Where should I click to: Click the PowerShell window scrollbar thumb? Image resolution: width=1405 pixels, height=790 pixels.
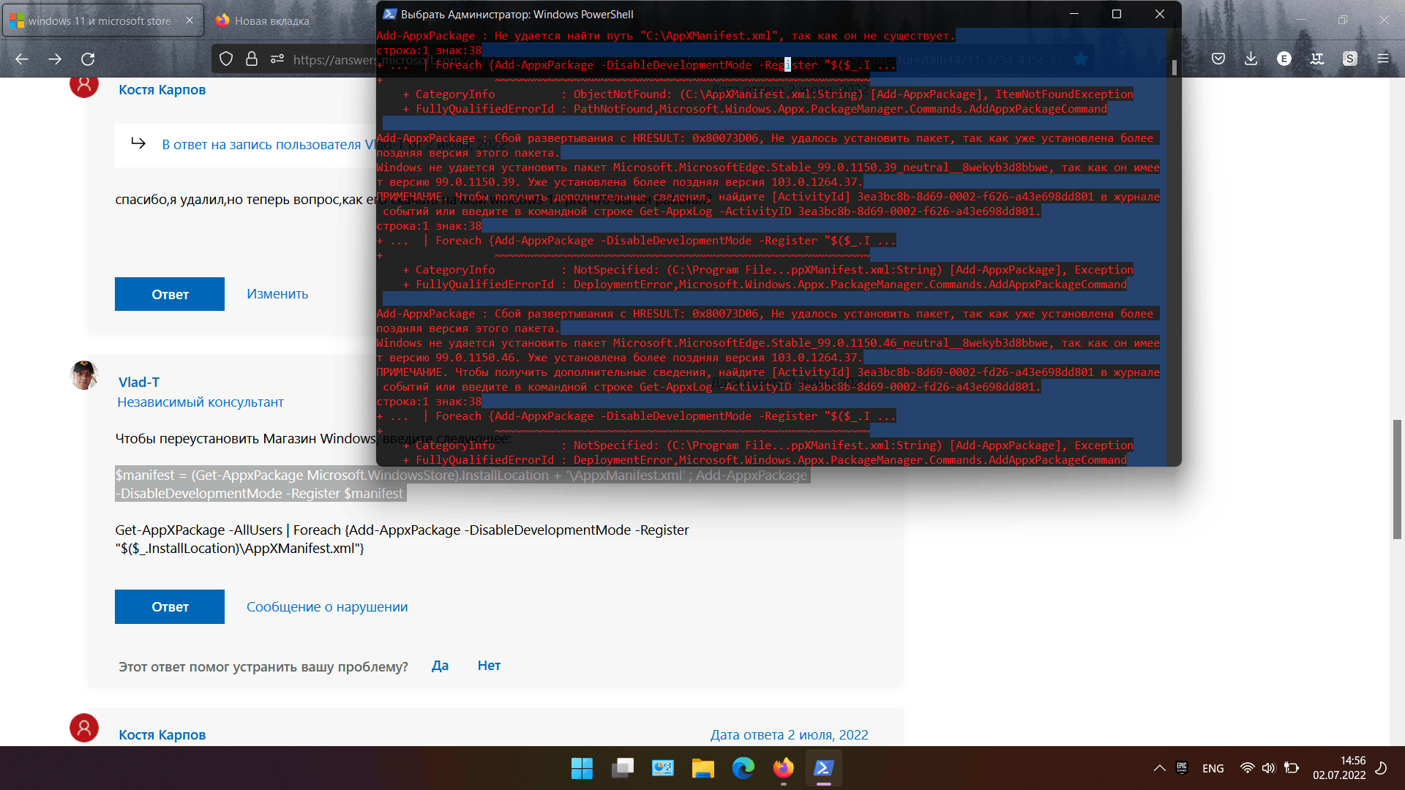[x=1174, y=67]
